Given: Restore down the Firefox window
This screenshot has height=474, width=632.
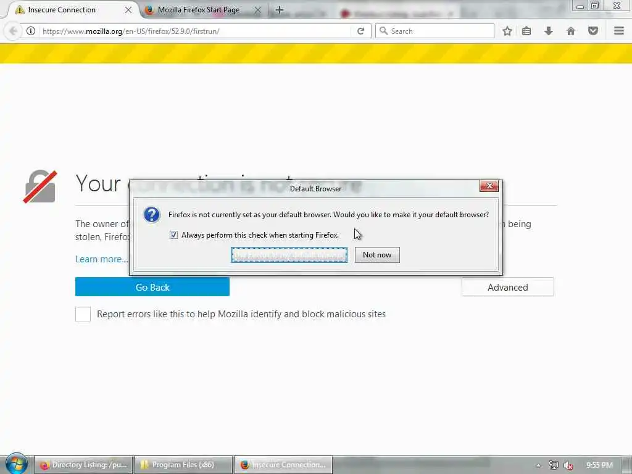Looking at the screenshot, I should 595,6.
